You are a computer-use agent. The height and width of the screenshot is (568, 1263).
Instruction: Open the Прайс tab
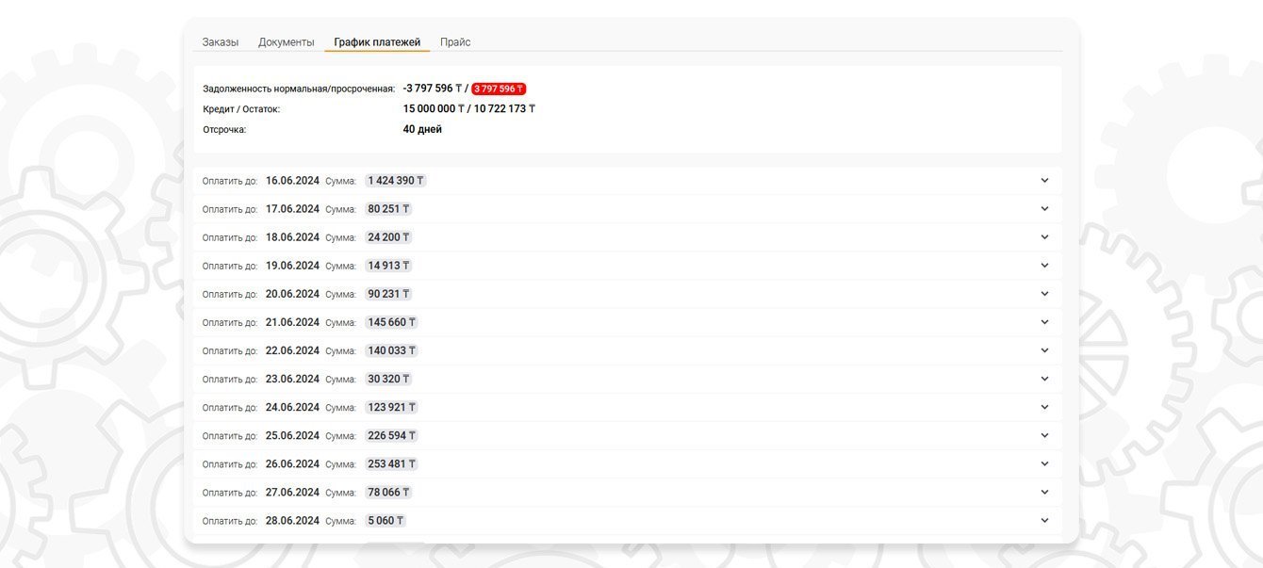(455, 42)
